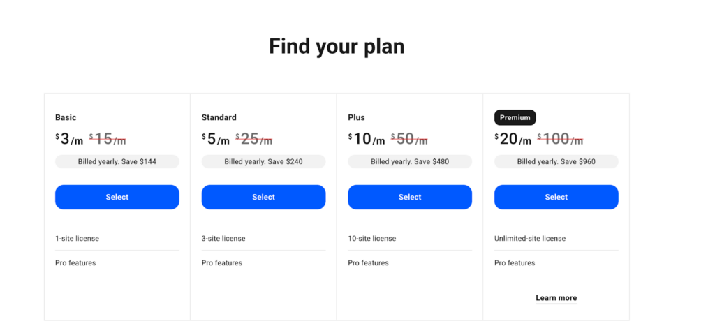Click the 1-site license feature text

[77, 239]
